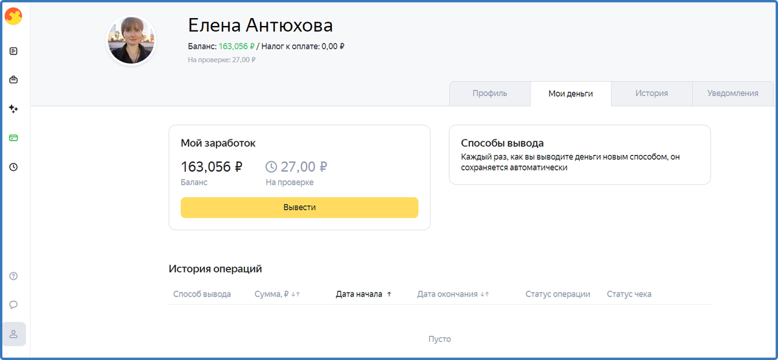Sort by Дата начала column
778x360 pixels.
click(x=364, y=294)
